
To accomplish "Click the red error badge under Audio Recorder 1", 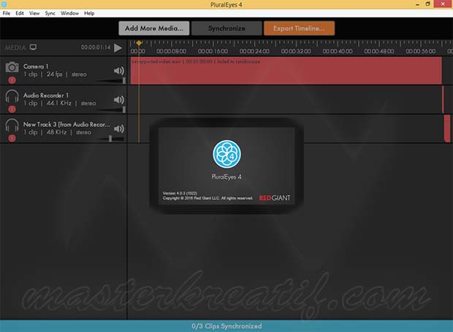I will [12, 109].
